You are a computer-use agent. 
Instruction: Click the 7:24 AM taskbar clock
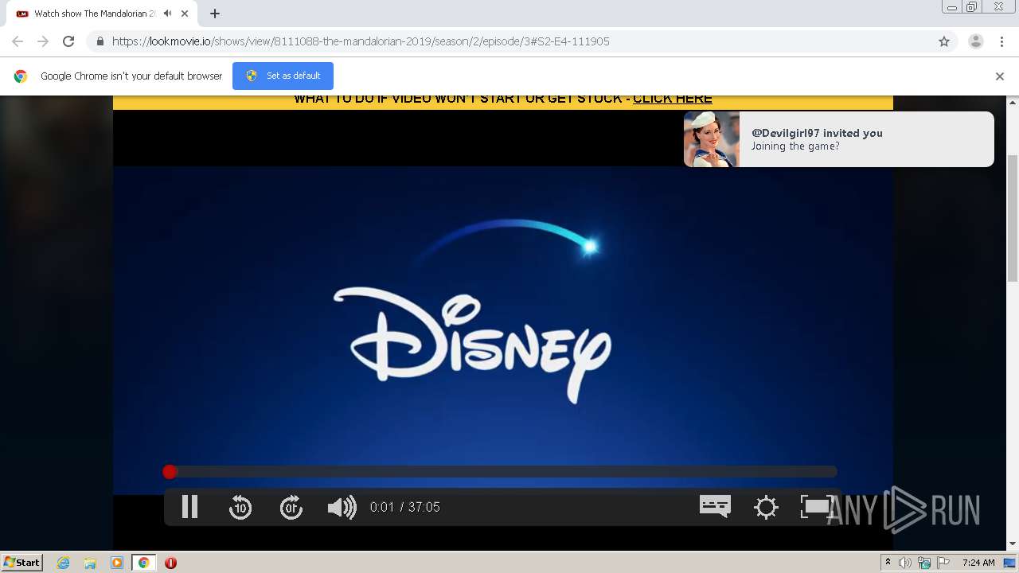pos(978,563)
